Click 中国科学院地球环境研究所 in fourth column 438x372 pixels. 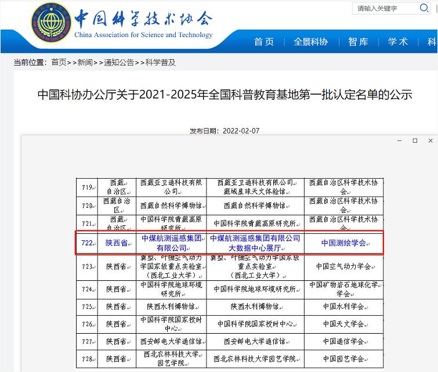[x=255, y=289]
